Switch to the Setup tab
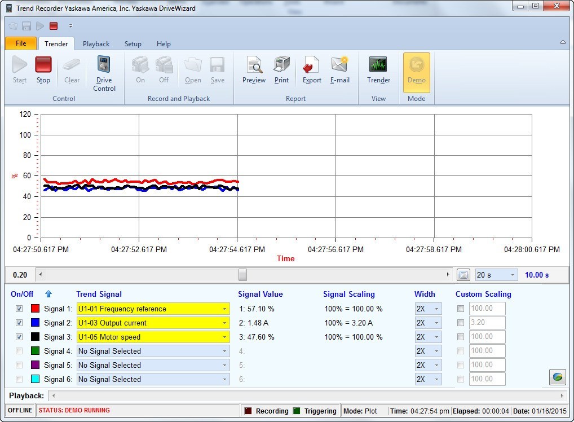 point(133,44)
